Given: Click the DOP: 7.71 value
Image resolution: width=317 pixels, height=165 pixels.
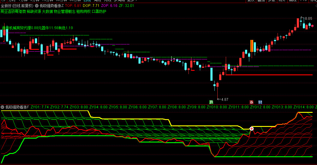Looking at the screenshot, I should (x=91, y=6).
